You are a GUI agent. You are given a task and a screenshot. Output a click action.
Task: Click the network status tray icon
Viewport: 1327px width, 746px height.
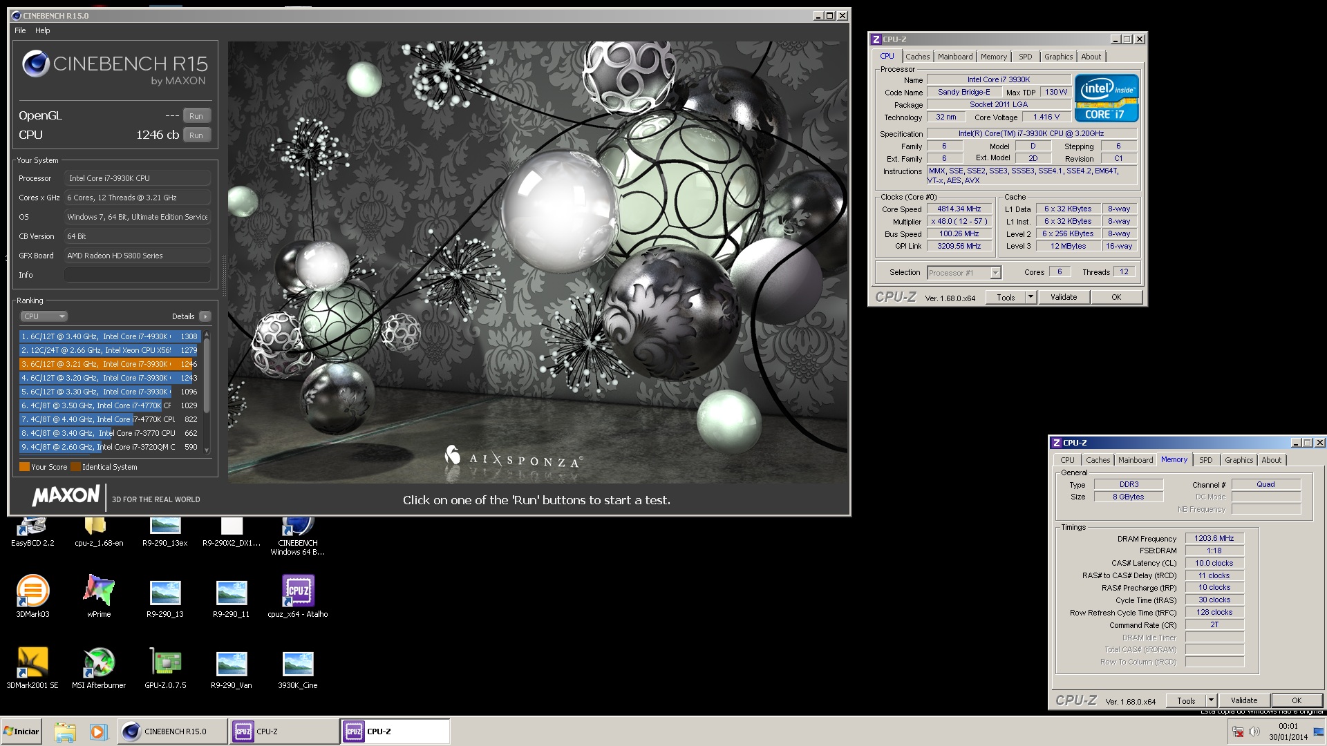tap(1238, 731)
